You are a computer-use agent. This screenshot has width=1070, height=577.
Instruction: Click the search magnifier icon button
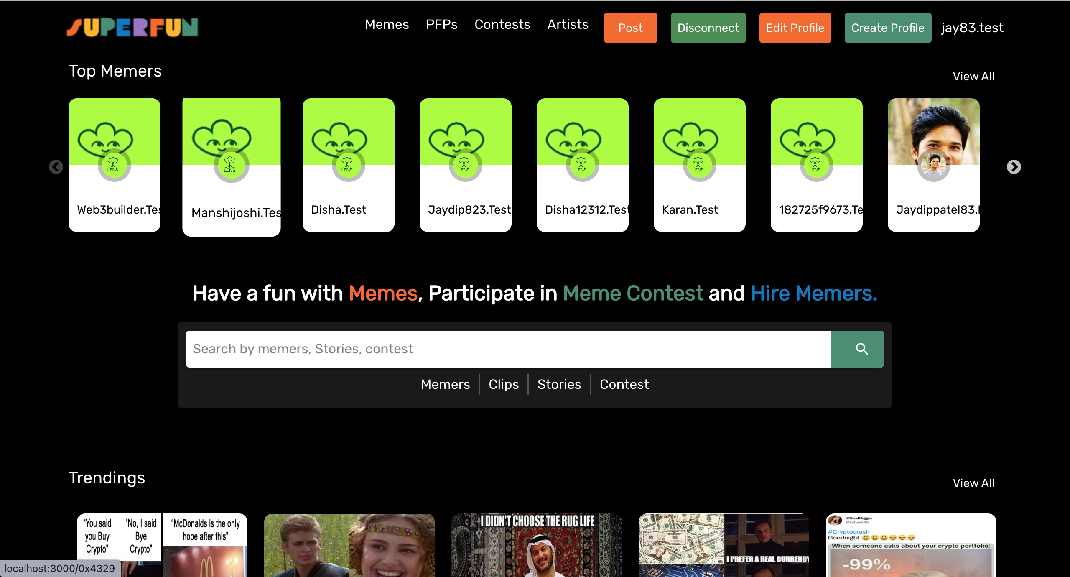click(x=857, y=349)
